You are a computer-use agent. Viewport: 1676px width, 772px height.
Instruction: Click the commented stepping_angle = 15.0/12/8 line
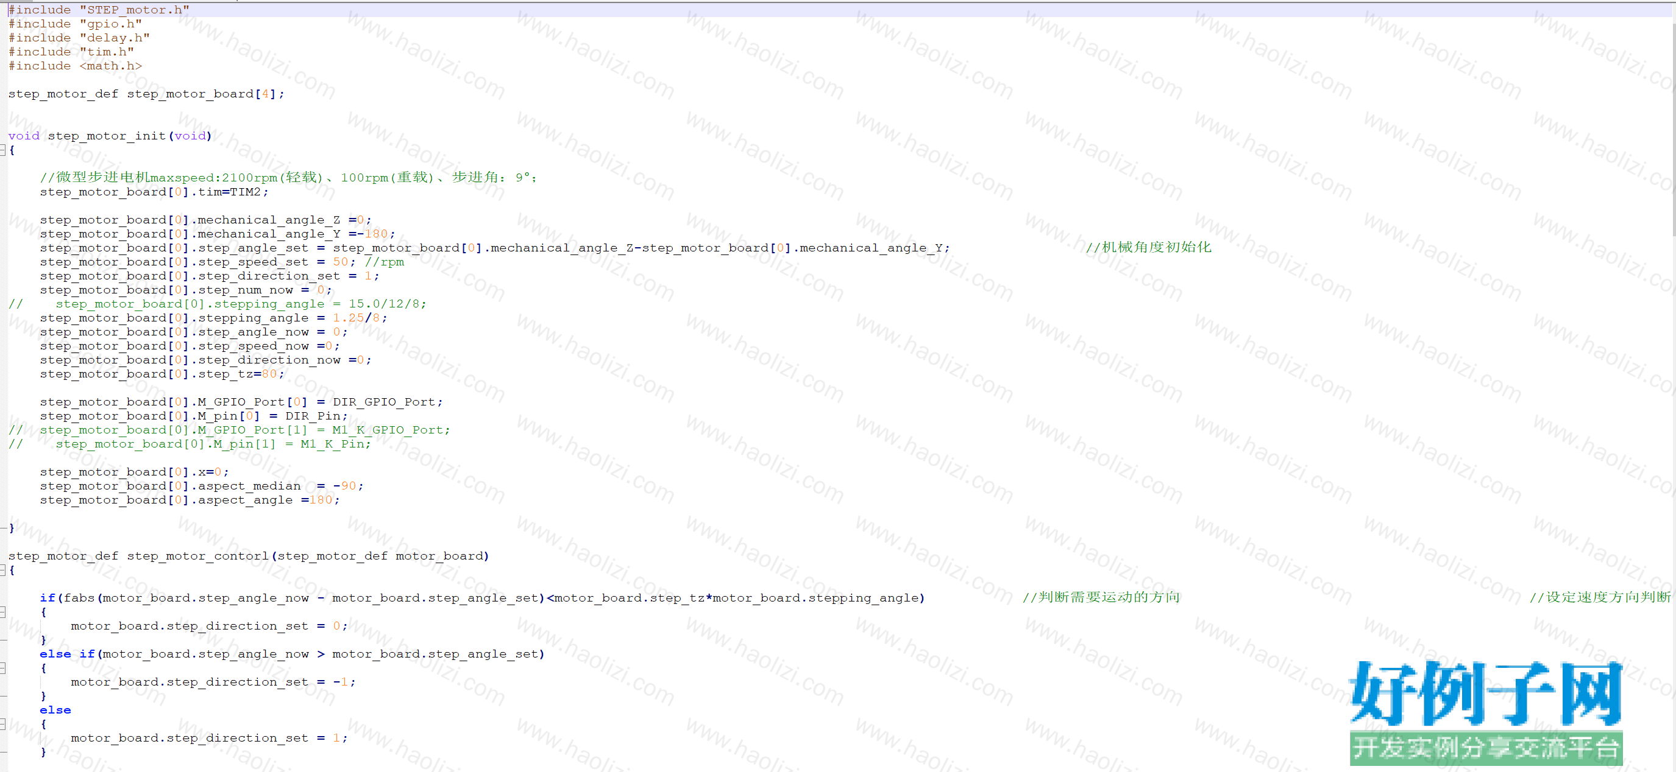(218, 304)
